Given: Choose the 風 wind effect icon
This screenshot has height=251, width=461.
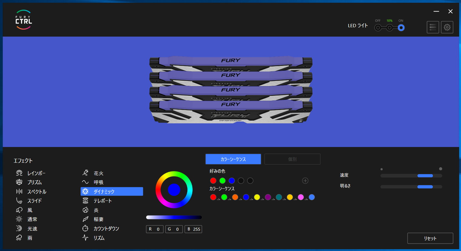Looking at the screenshot, I should [x=19, y=210].
